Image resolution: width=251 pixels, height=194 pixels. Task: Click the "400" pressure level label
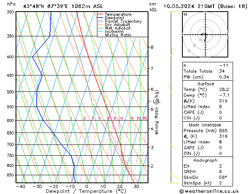[x=11, y=57]
